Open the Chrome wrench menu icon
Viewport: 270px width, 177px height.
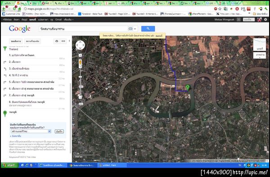tap(266, 9)
